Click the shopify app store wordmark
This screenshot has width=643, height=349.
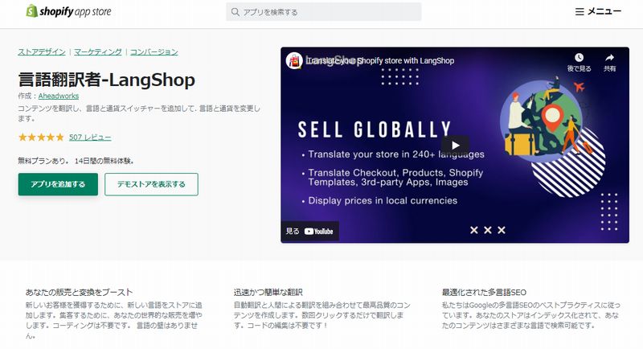pos(76,12)
